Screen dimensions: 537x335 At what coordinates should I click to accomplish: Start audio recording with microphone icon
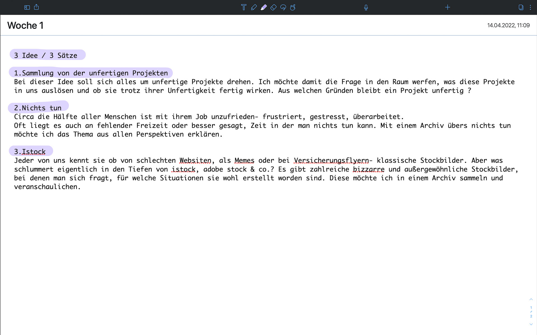point(366,8)
